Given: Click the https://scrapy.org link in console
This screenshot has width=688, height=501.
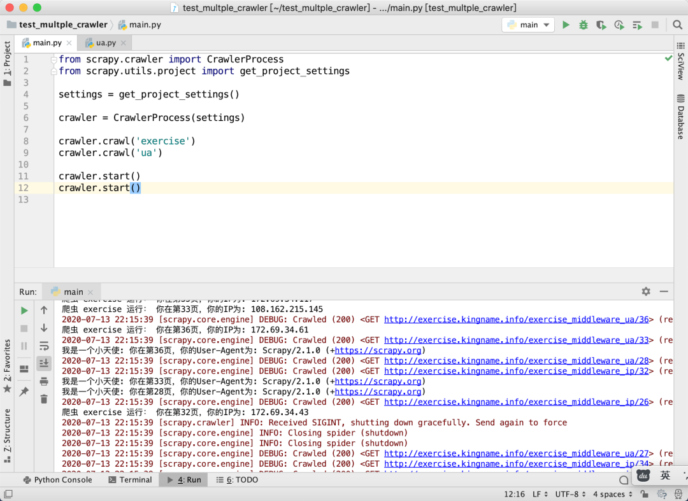Looking at the screenshot, I should click(378, 350).
